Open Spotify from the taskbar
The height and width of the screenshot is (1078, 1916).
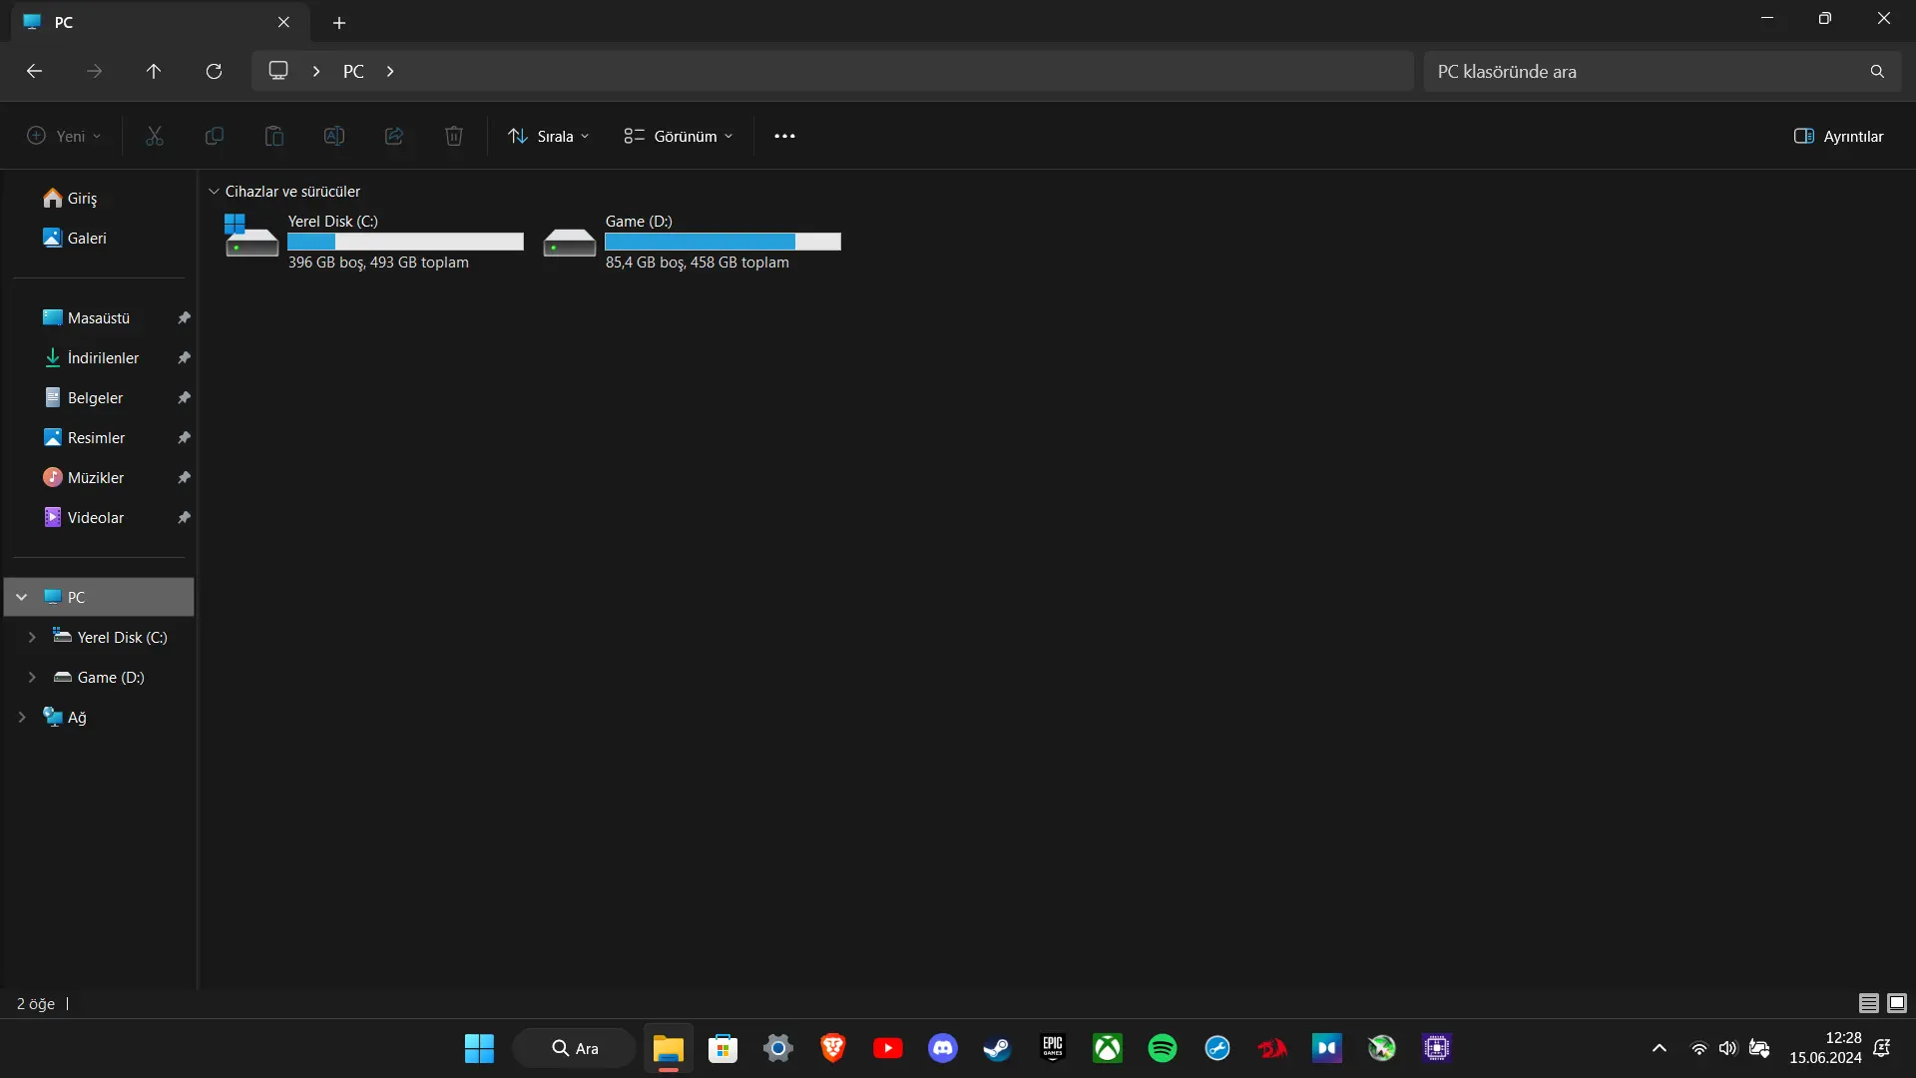pos(1163,1048)
